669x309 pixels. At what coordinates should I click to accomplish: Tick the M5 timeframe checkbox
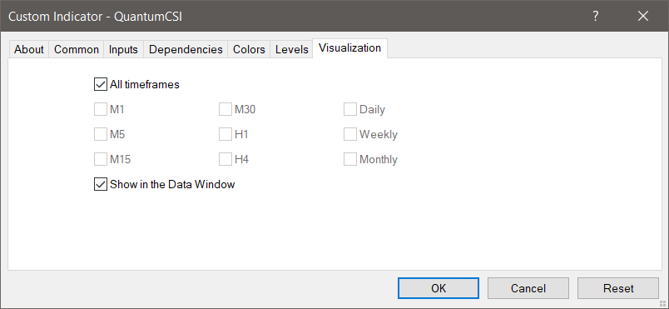[x=100, y=134]
